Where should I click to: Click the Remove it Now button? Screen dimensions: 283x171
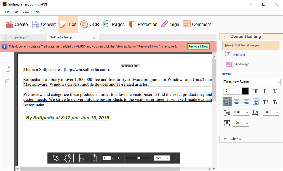(x=198, y=46)
